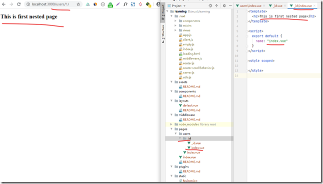Open the Structure side tool window
The image size is (323, 184).
163,34
